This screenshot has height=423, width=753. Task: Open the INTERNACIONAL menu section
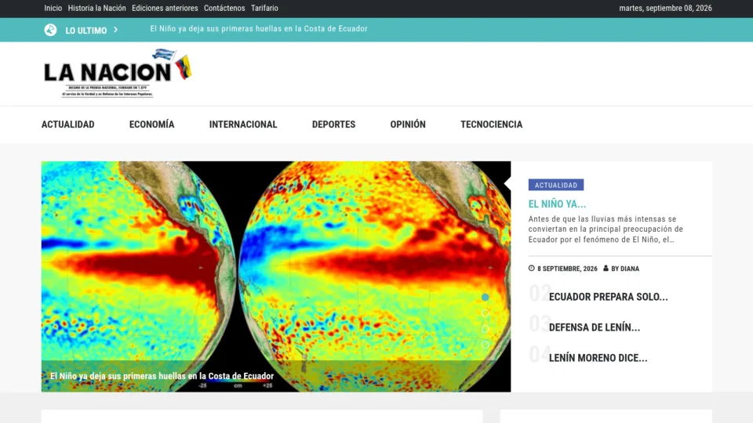(243, 125)
